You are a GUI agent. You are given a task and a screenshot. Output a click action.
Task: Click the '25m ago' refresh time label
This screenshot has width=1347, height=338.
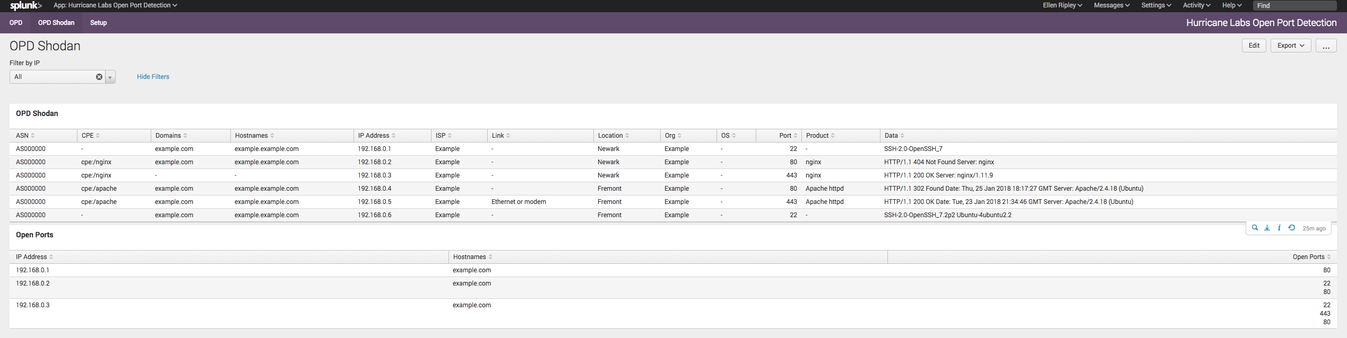point(1314,228)
